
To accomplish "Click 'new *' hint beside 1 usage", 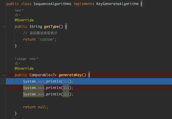I will coord(34,59).
